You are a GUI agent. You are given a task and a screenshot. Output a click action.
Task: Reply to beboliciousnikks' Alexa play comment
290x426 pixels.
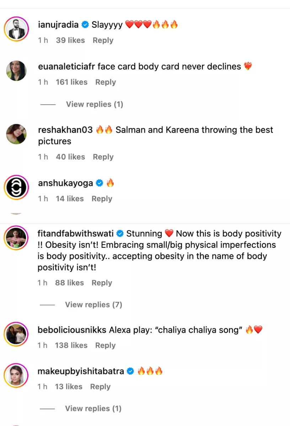click(x=106, y=345)
